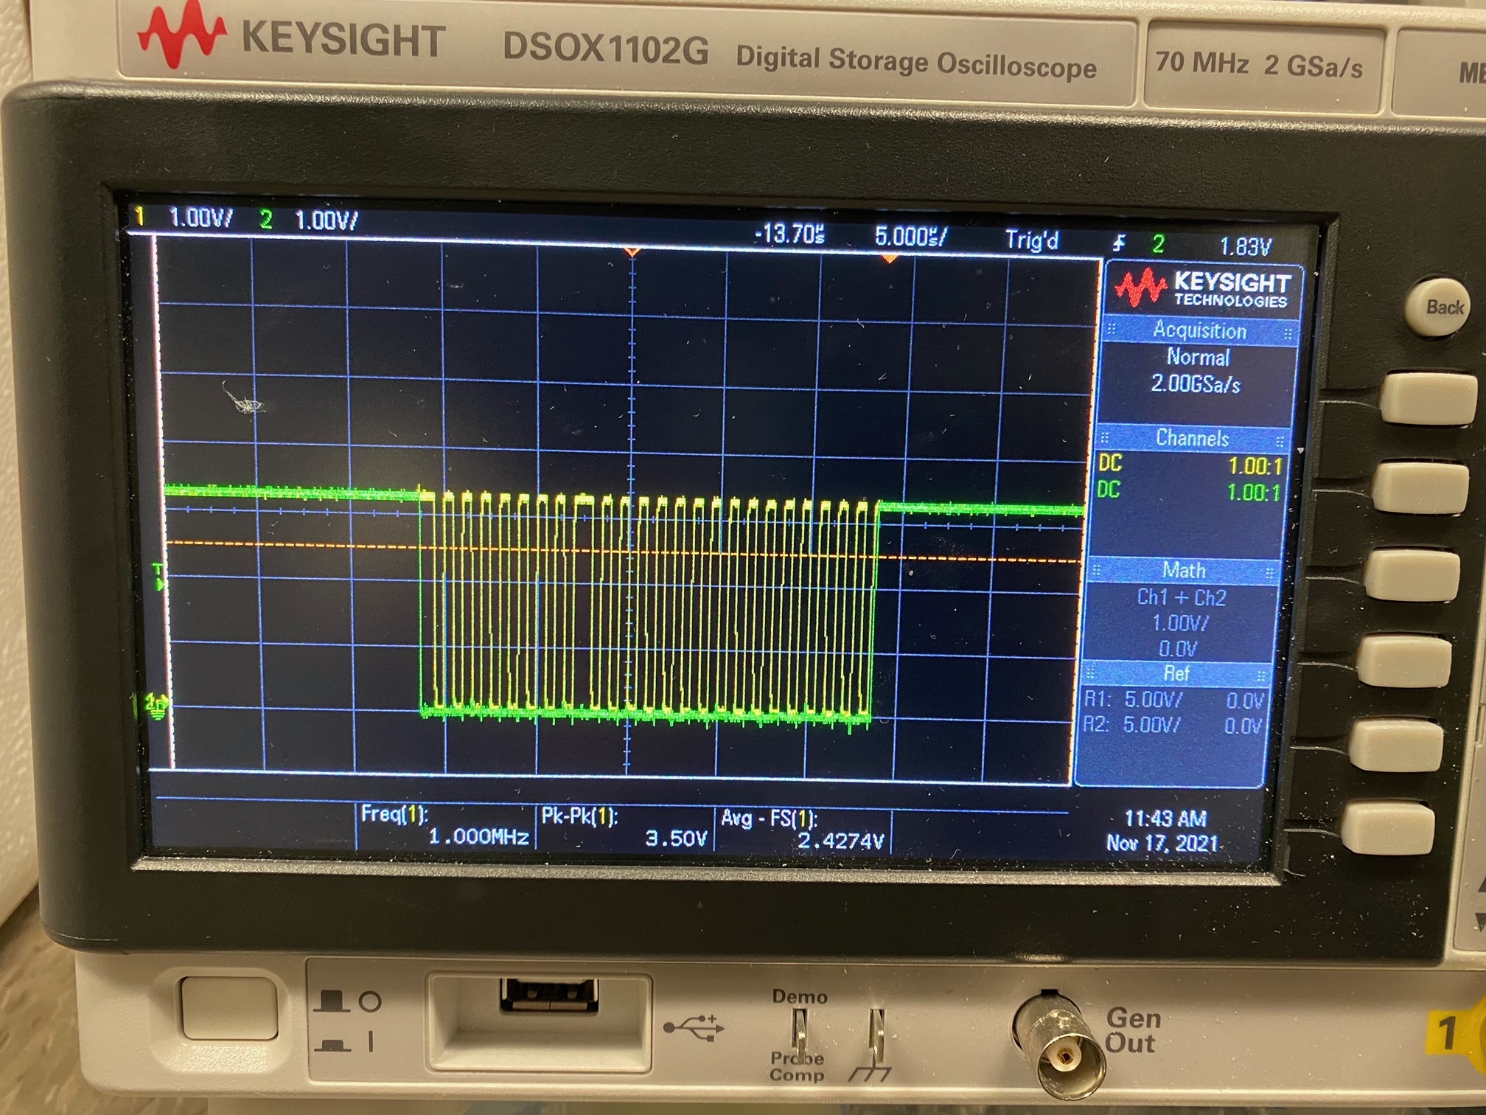This screenshot has width=1486, height=1115.
Task: Select the Math 1.00V/ scale value
Action: point(1180,624)
